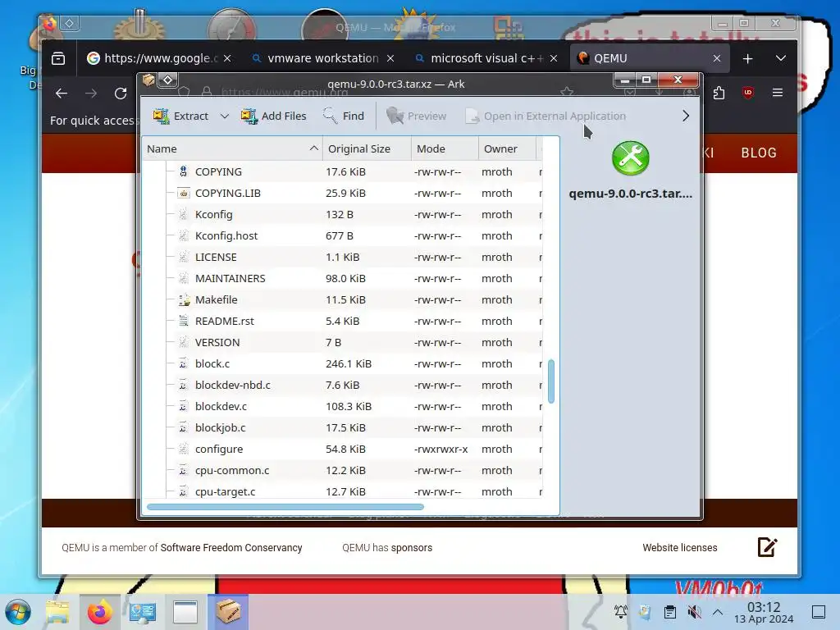Click the show desktop button
The image size is (840, 630).
pyautogui.click(x=819, y=612)
